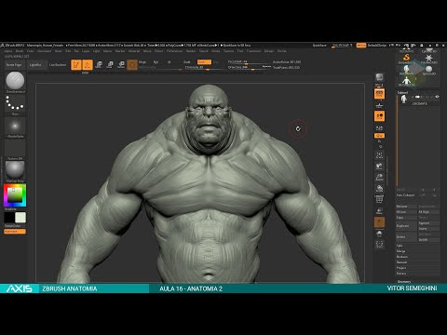Toggle the Draw mode button
Image resolution: width=447 pixels, height=335 pixels.
[88, 65]
